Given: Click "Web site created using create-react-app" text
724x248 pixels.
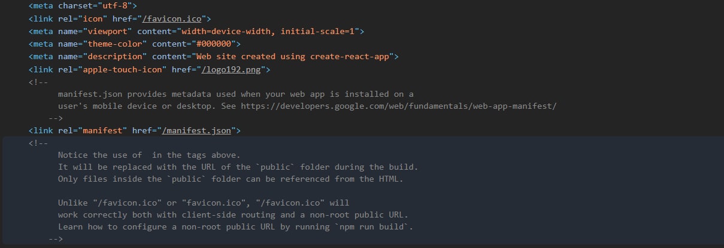Looking at the screenshot, I should coord(293,57).
